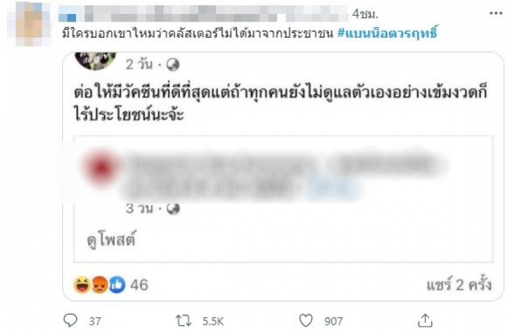The height and width of the screenshot is (333, 507).
Task: Click the 4ชม. tweet timestamp
Action: coord(365,14)
